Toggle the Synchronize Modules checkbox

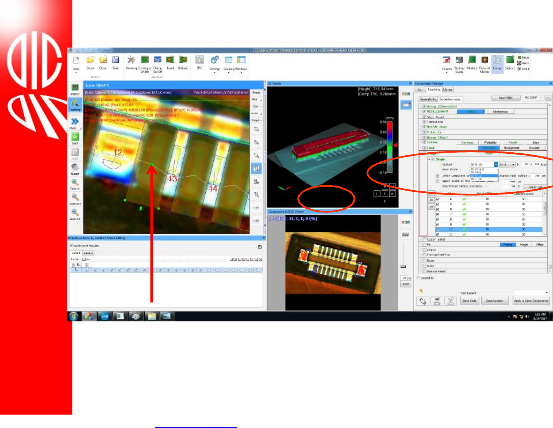pos(71,245)
